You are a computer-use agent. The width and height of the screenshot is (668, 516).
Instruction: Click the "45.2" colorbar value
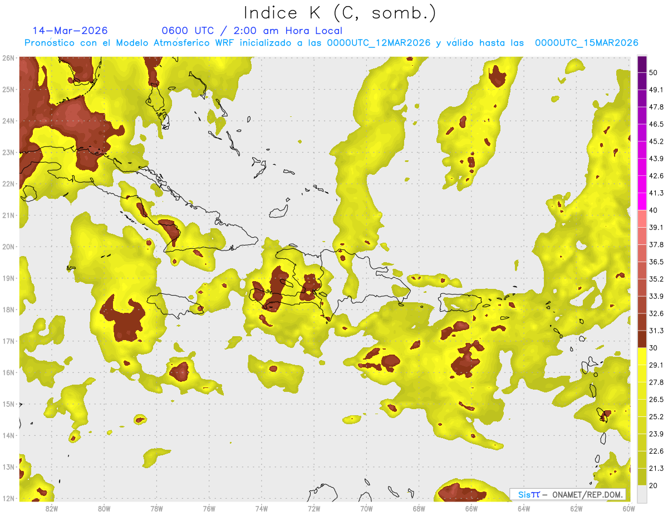pyautogui.click(x=656, y=141)
